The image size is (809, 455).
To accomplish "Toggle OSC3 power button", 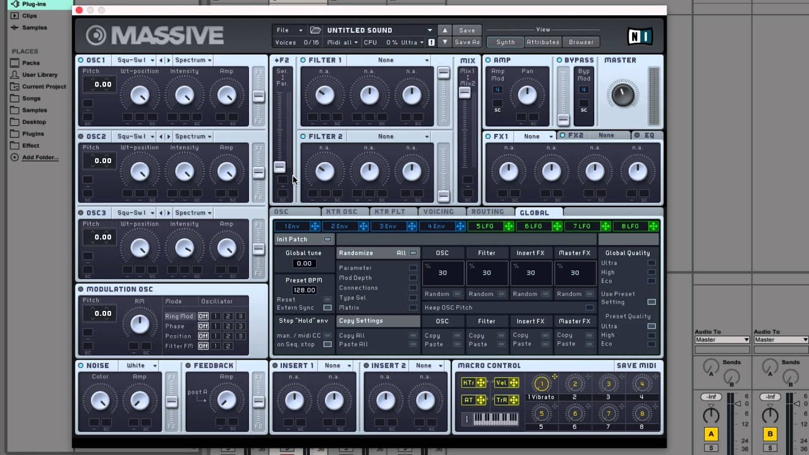I will 81,213.
